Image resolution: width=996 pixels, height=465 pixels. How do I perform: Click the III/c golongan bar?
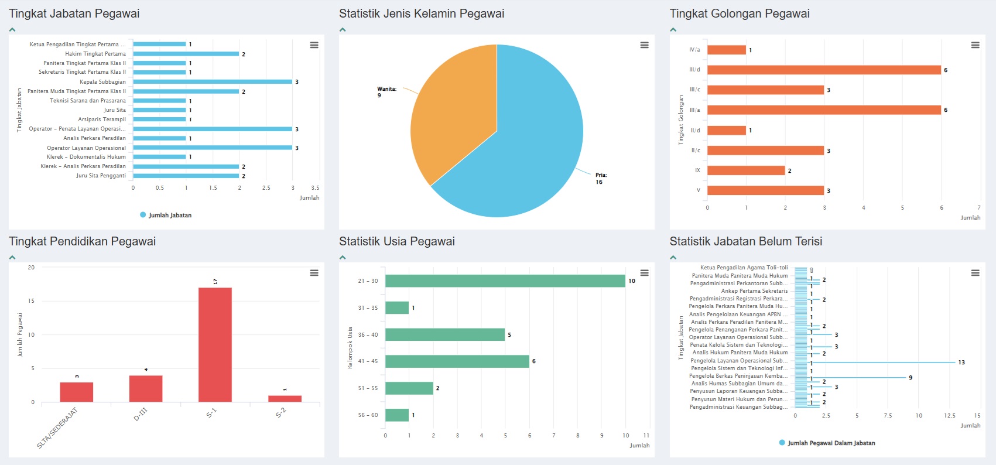(765, 90)
